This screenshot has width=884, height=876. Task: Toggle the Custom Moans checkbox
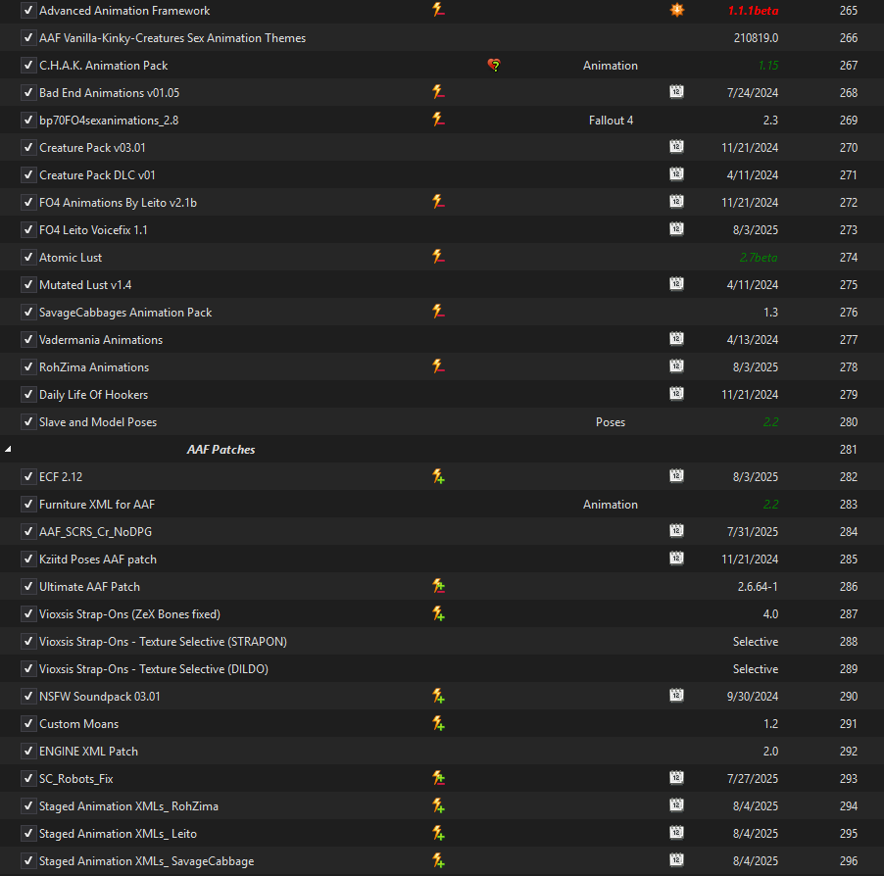[28, 723]
